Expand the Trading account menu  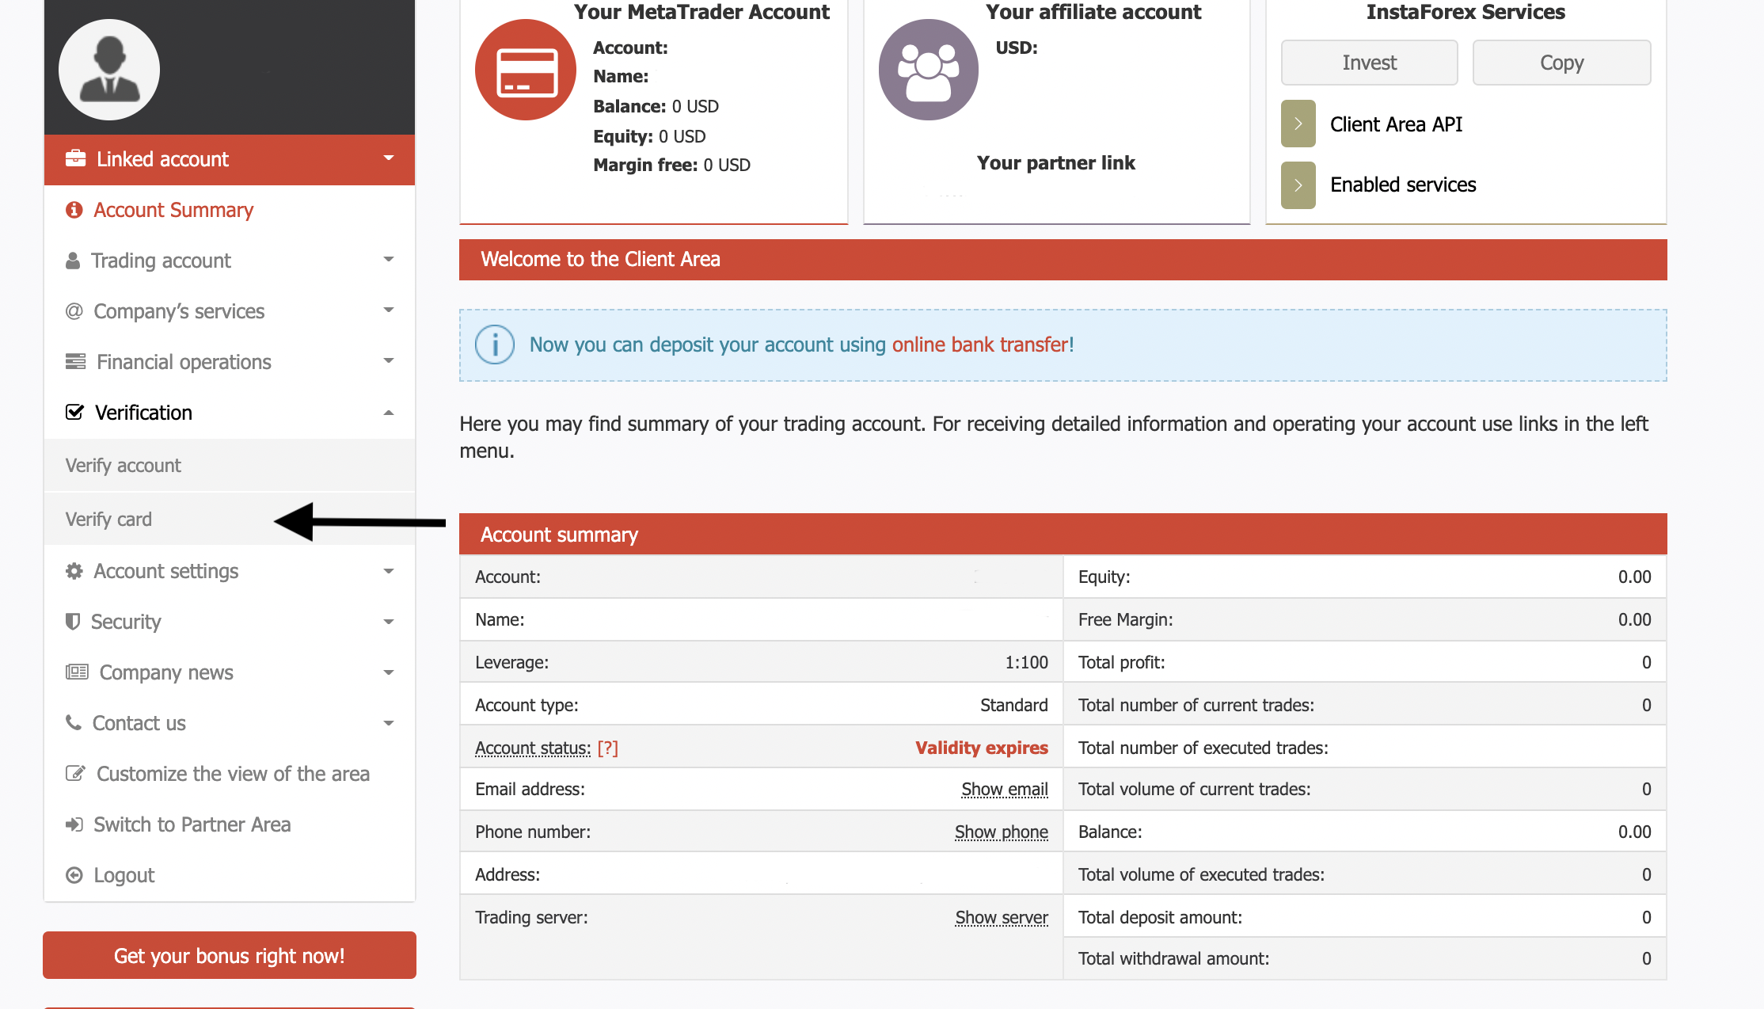pos(388,260)
